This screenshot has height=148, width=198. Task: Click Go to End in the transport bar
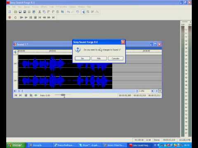54,17
